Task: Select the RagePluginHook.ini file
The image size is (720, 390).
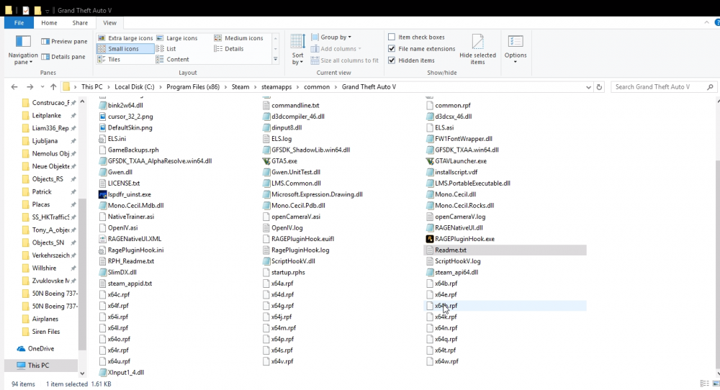Action: [x=131, y=250]
